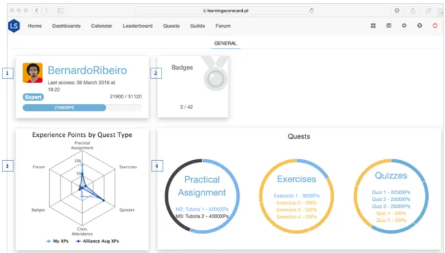Click the Practical Assignment heading
The height and width of the screenshot is (253, 445).
pyautogui.click(x=202, y=186)
